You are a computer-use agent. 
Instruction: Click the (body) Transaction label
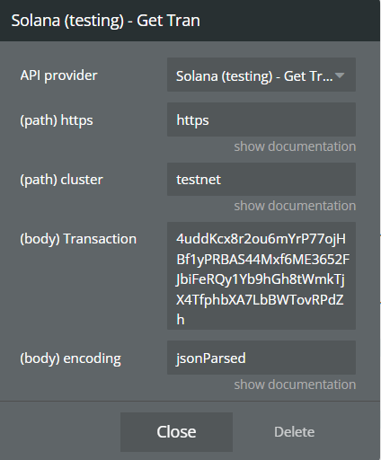(x=78, y=239)
